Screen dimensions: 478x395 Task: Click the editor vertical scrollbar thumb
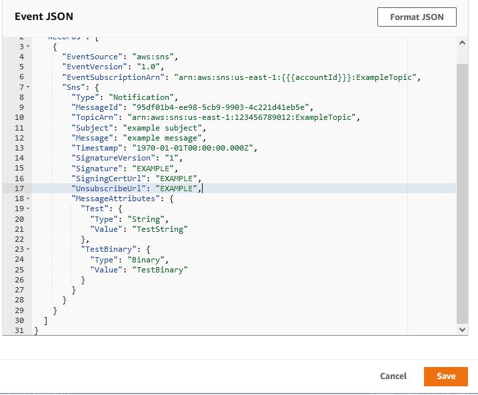[x=462, y=194]
